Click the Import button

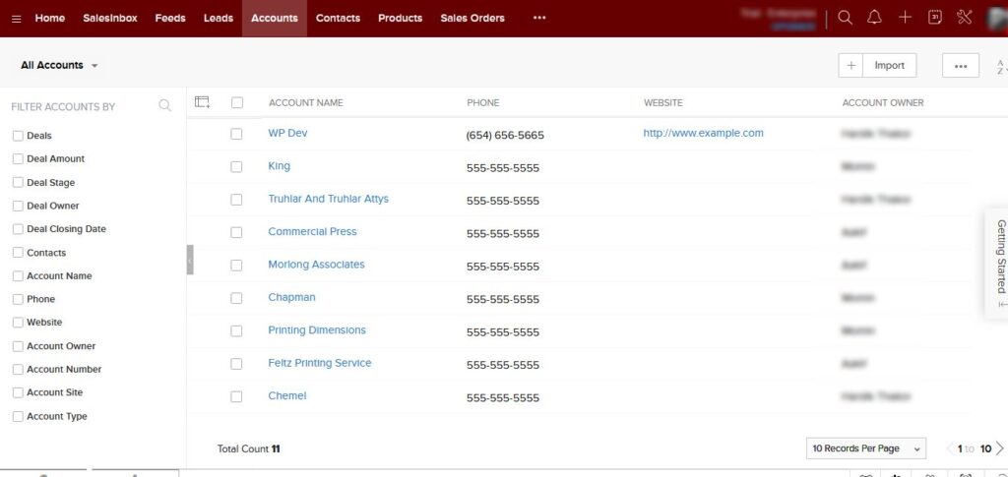point(889,66)
